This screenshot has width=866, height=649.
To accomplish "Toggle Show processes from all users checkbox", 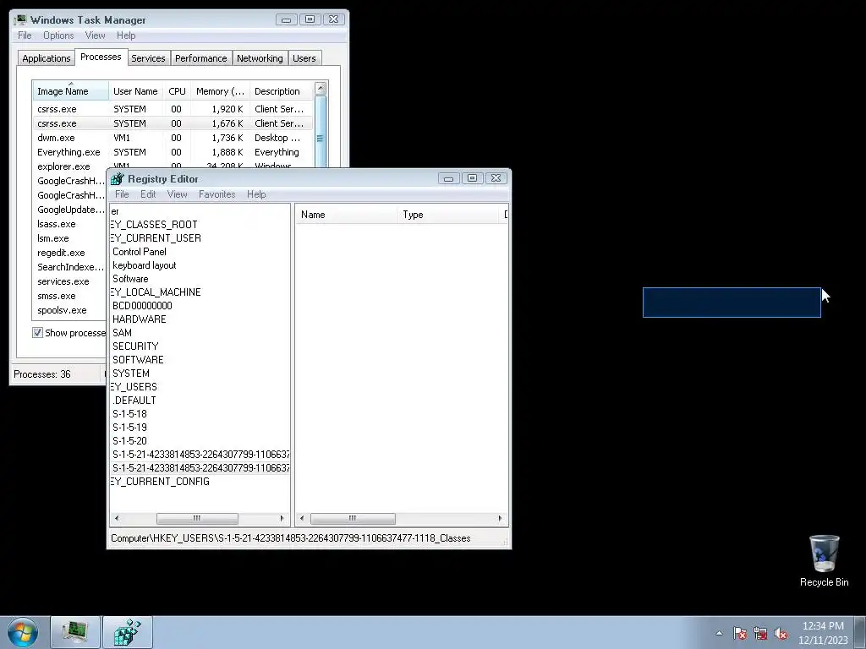I will pos(37,333).
